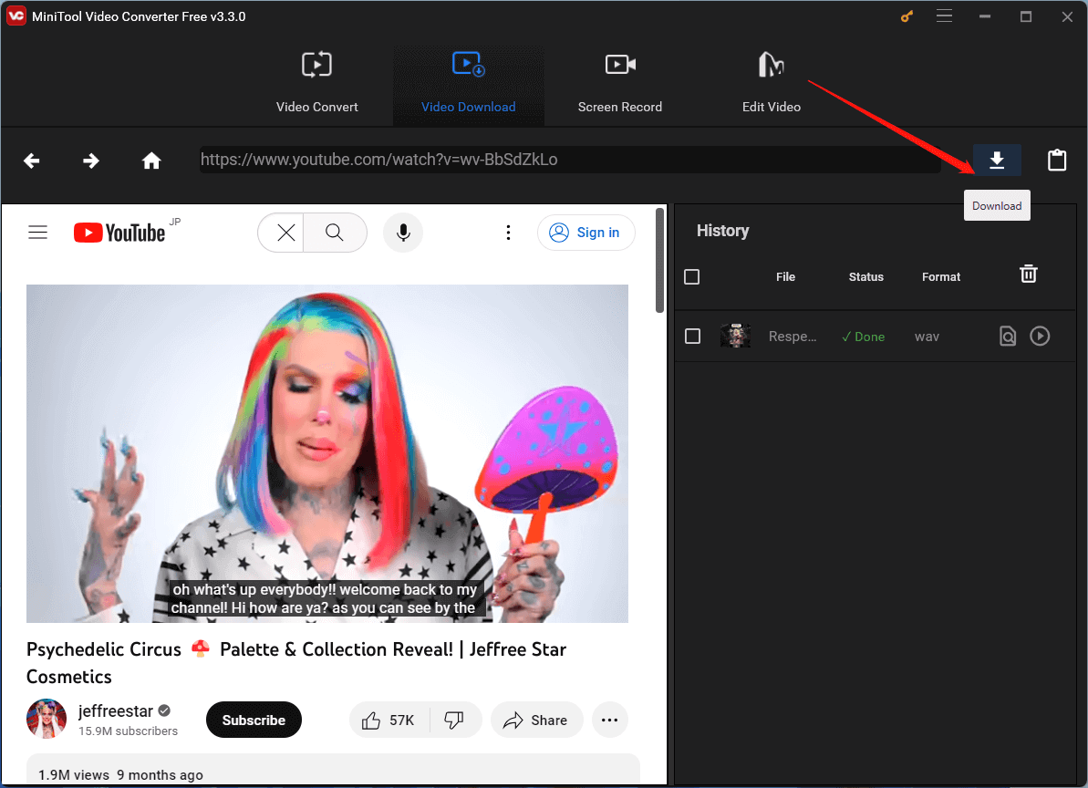Viewport: 1088px width, 788px height.
Task: Click the '1.9M views 9 months ago' text
Action: 120,775
